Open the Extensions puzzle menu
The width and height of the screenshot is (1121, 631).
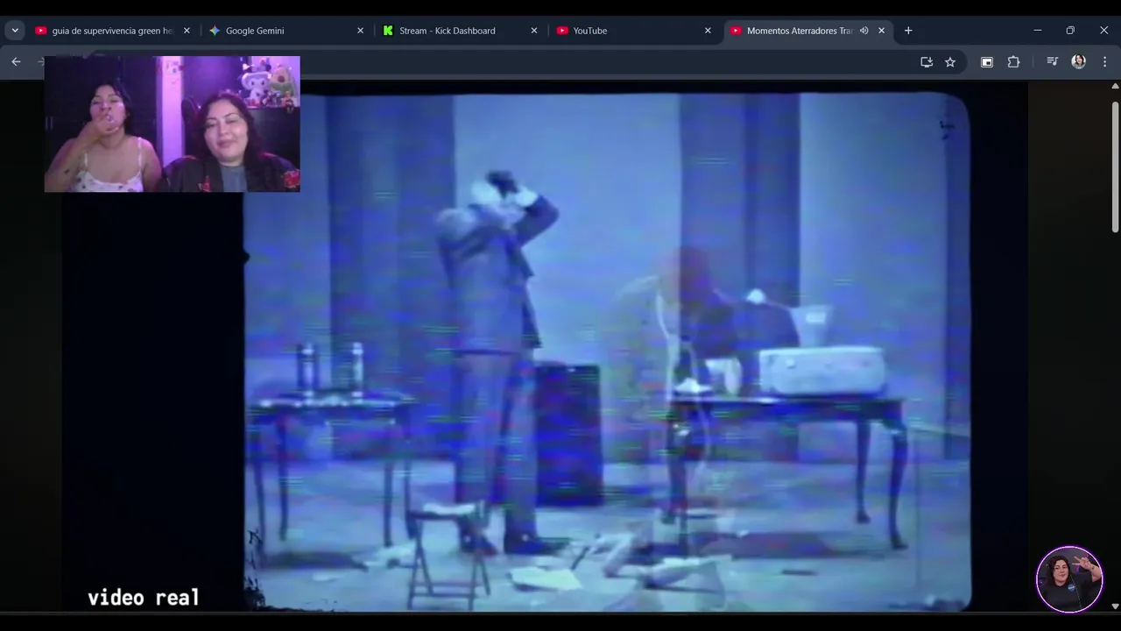pos(1014,62)
